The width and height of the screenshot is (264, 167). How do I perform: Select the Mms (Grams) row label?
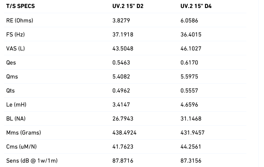[24, 133]
